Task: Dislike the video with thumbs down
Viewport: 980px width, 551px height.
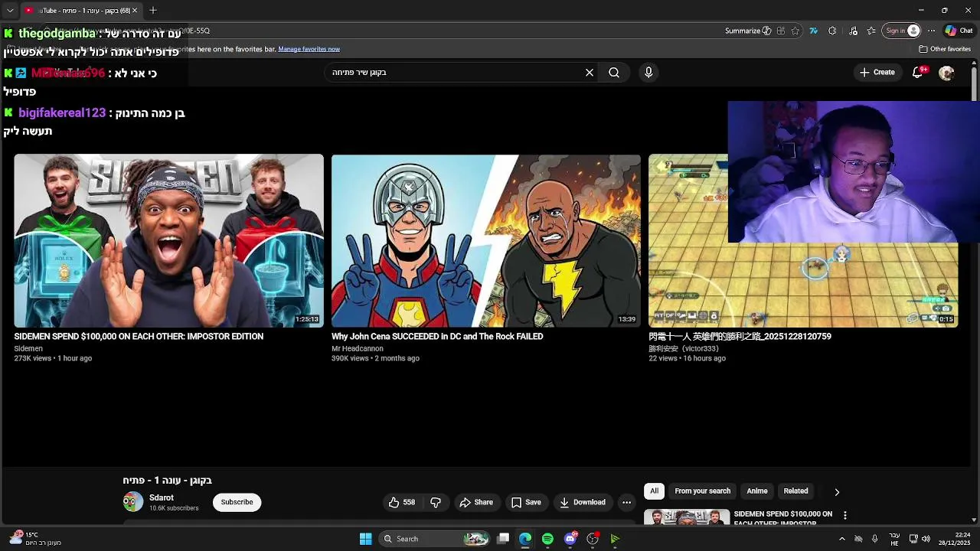Action: [436, 502]
